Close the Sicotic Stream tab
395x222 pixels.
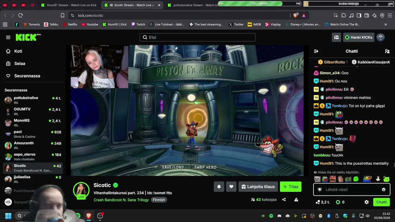click(159, 5)
